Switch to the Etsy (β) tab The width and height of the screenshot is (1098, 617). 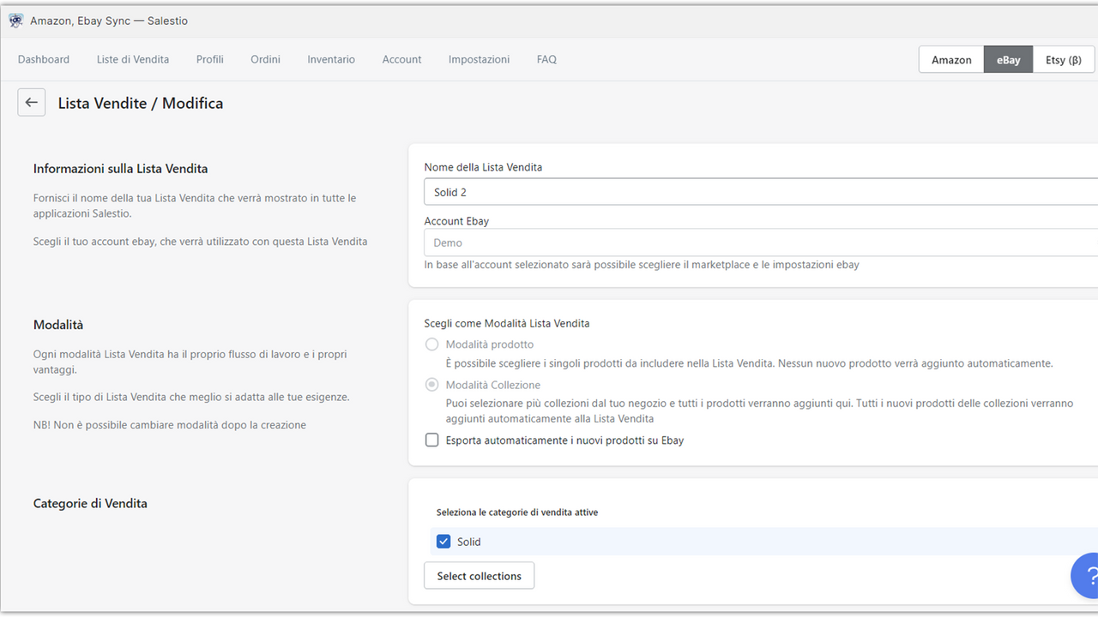click(x=1063, y=60)
